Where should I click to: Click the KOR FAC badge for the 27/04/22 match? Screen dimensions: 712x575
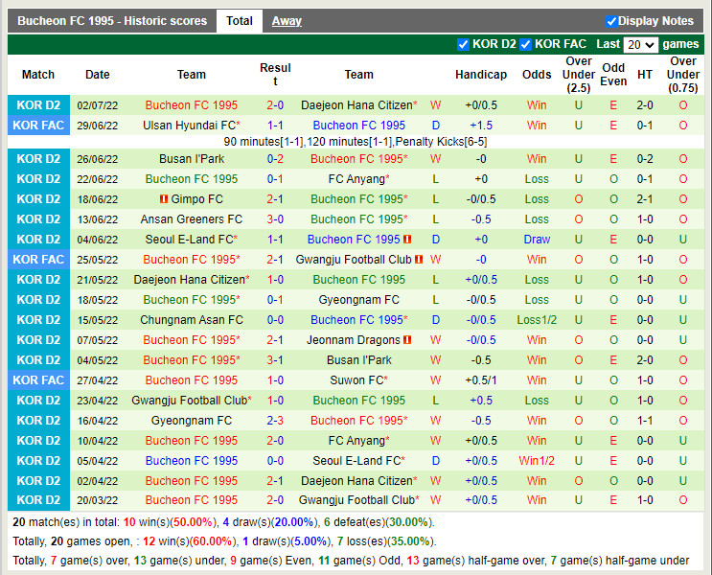click(x=38, y=380)
